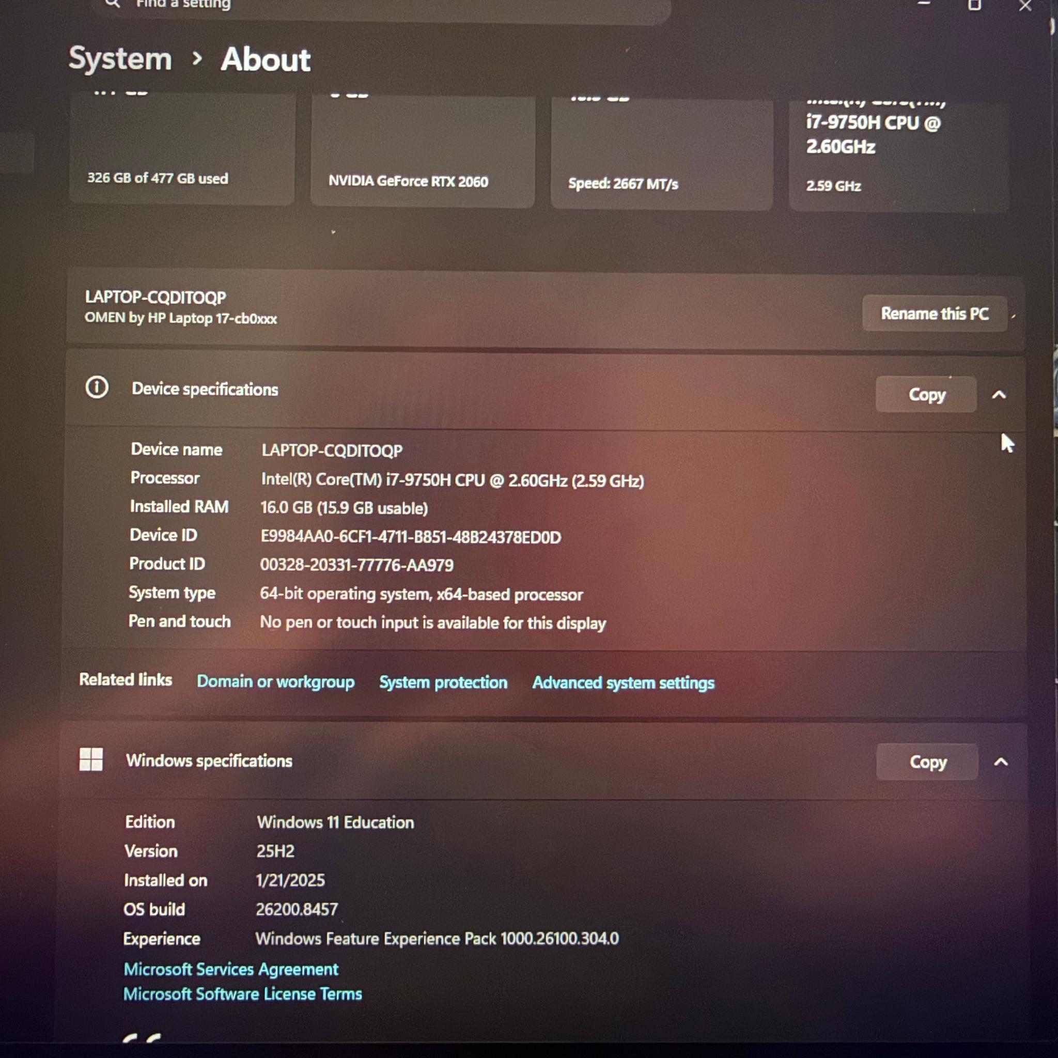Click the Device specifications info icon
Viewport: 1058px width, 1058px height.
(97, 388)
